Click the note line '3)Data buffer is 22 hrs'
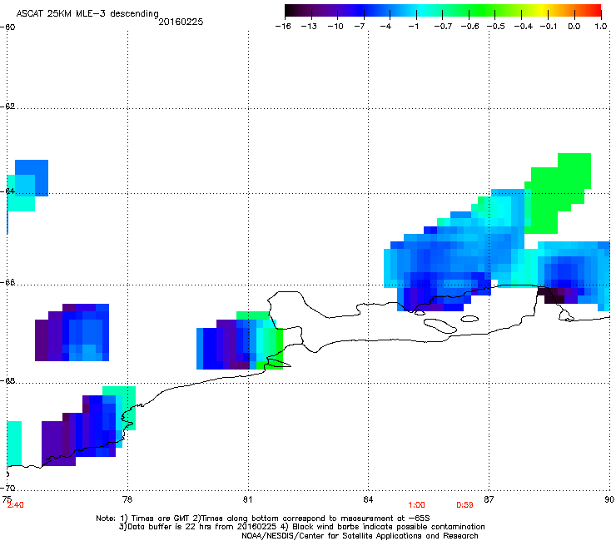616x541 pixels. [301, 527]
